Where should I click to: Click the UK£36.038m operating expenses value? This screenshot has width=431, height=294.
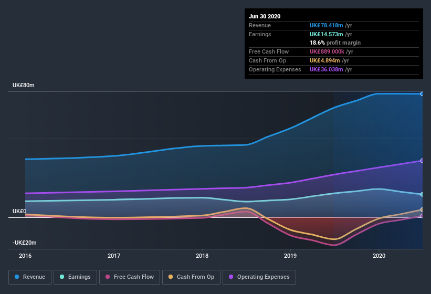point(327,69)
